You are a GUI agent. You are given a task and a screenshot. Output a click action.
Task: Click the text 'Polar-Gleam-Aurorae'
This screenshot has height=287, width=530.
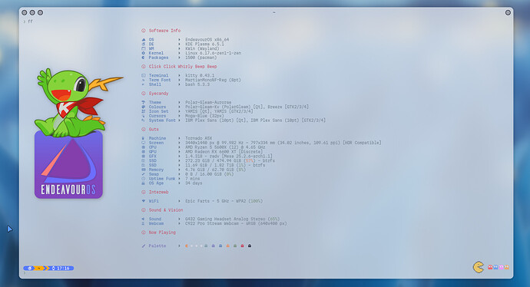pyautogui.click(x=208, y=102)
